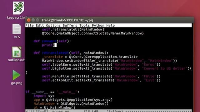
Task: Click the 'app = QtWidgets.QApplication(sys.argv)' line
Action: coord(73,100)
